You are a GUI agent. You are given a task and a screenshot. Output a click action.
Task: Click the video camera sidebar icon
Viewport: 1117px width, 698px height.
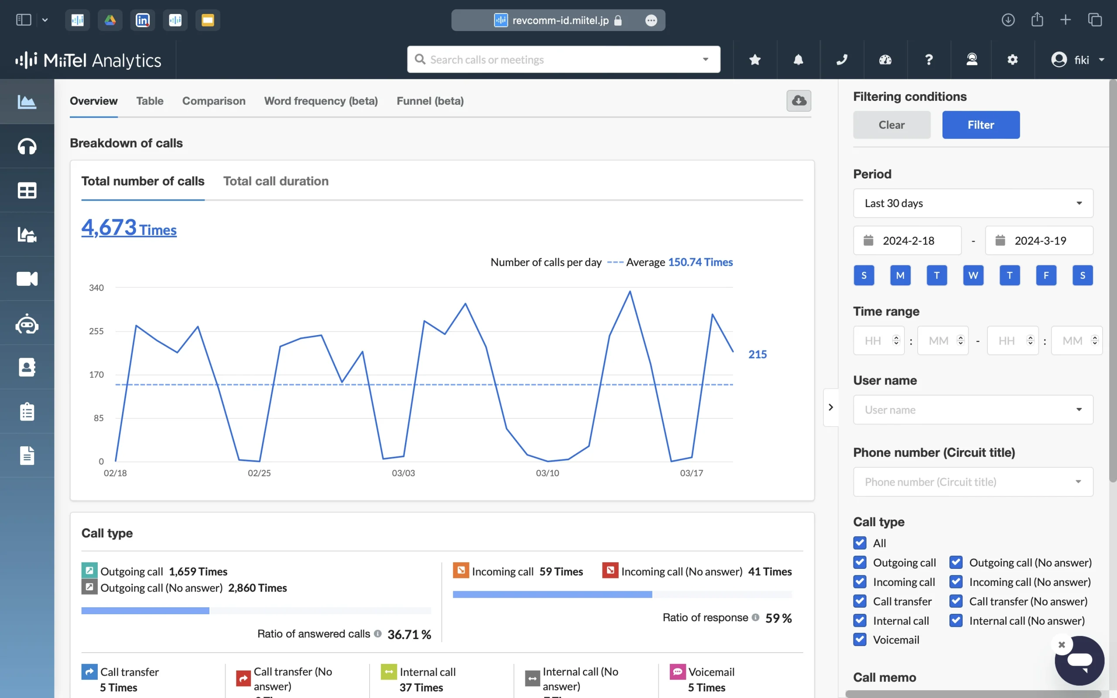(27, 279)
